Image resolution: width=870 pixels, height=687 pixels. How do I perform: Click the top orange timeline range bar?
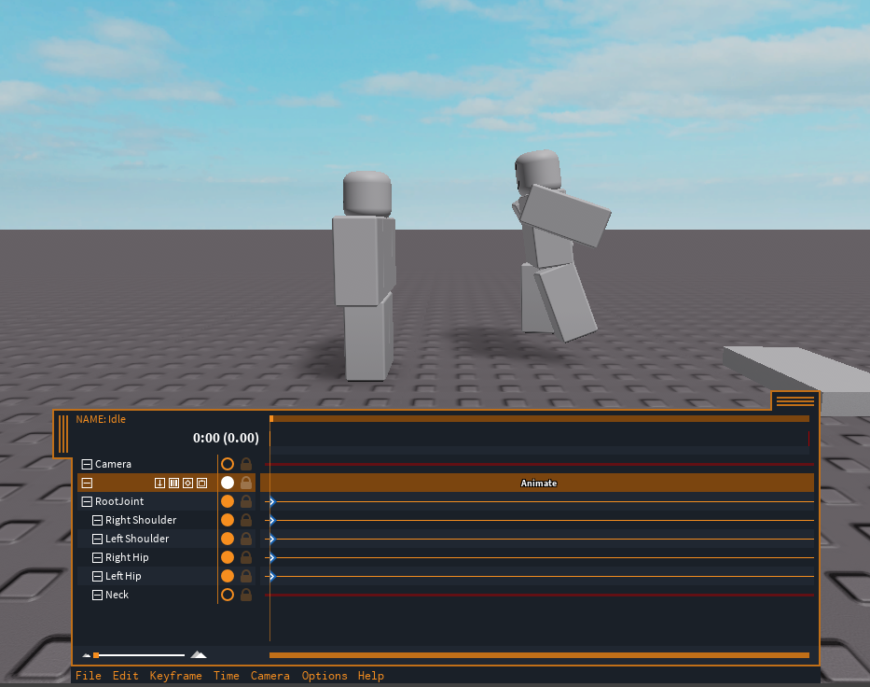click(x=539, y=419)
